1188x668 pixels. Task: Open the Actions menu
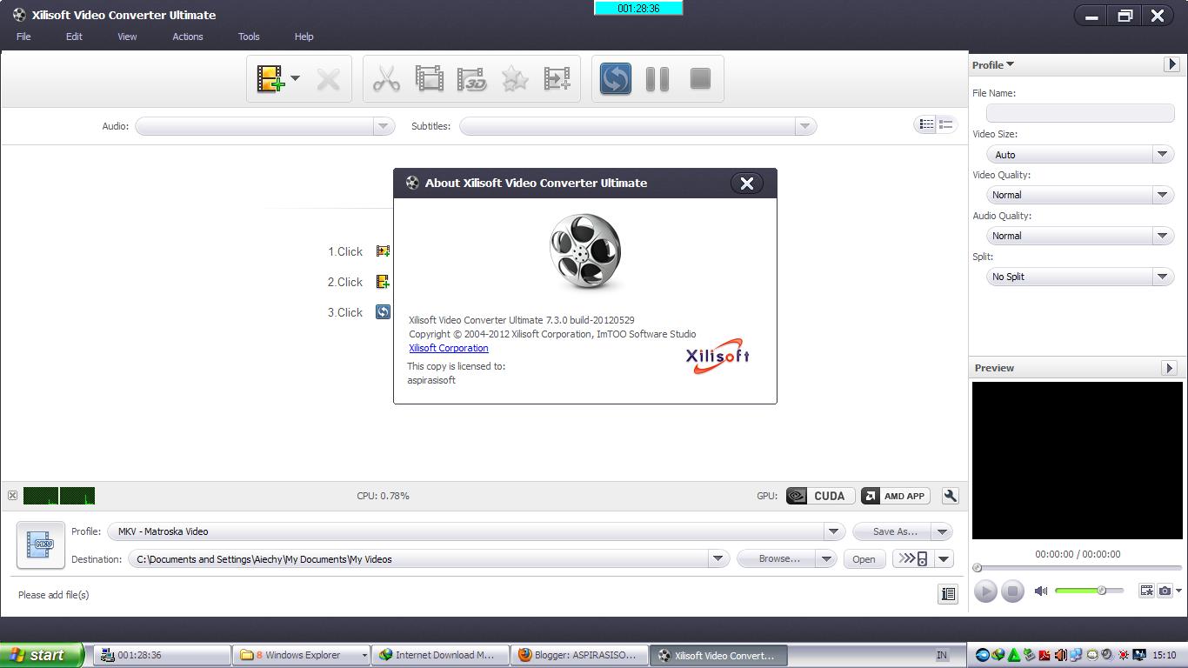click(188, 37)
